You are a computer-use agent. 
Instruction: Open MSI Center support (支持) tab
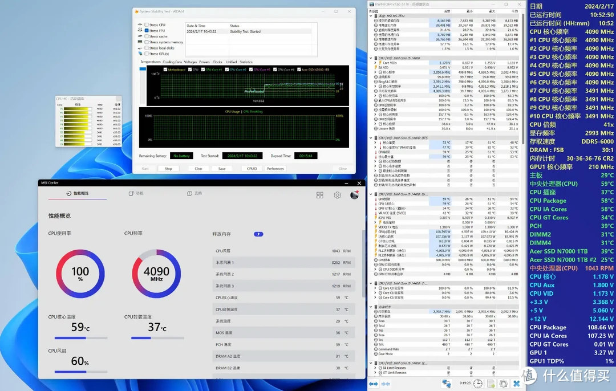[194, 193]
